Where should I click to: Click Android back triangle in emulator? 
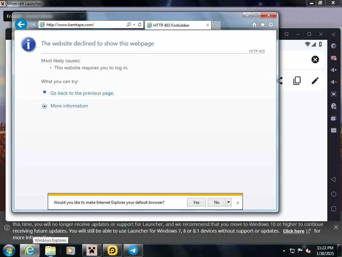point(333,179)
